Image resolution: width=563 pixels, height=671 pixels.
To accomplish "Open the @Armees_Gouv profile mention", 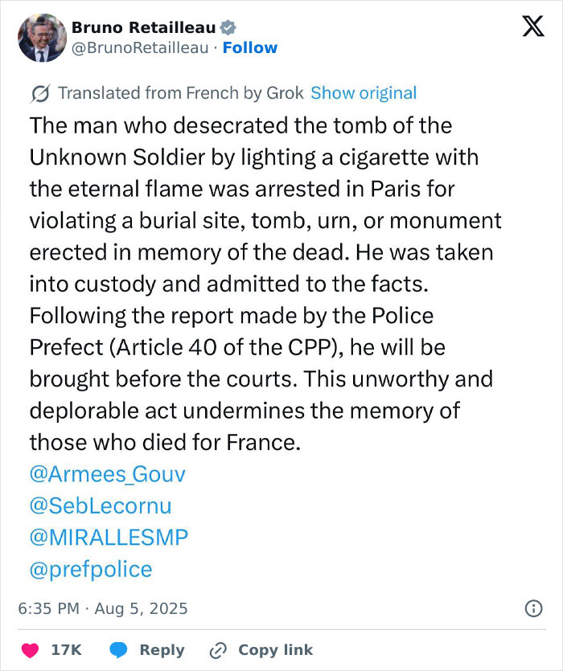I will click(x=107, y=475).
